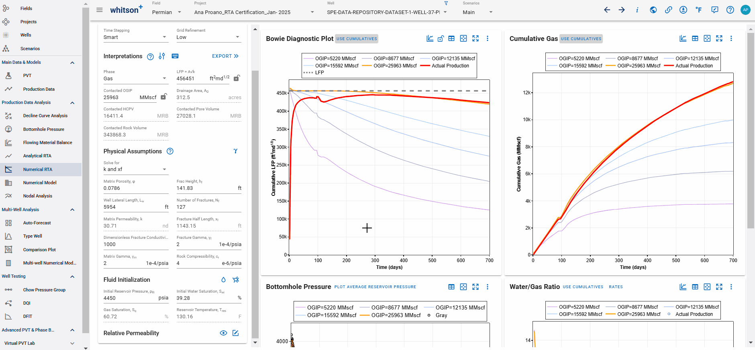Viewport: 755px width, 350px height.
Task: Open the info icon in top bar
Action: 637,10
